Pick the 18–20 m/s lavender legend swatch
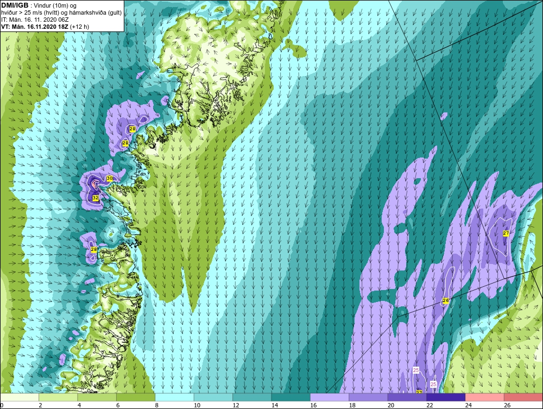This screenshot has height=409, width=543. click(369, 397)
